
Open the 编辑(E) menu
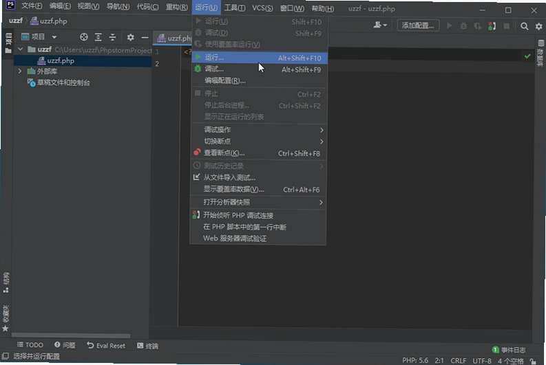click(60, 6)
